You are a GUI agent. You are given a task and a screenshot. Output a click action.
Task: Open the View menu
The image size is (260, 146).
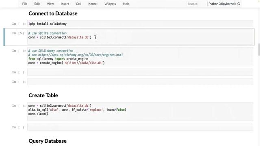pos(50,4)
